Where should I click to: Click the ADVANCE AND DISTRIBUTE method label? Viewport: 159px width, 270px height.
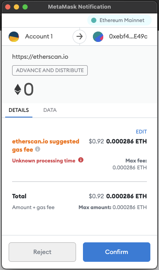[50, 70]
